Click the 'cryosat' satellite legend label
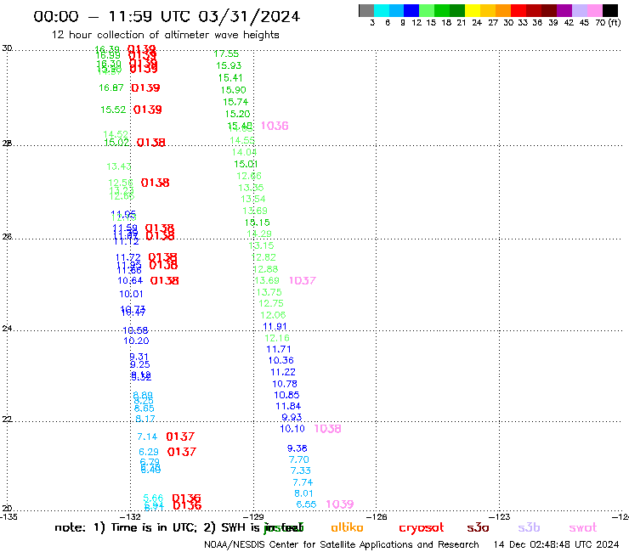This screenshot has width=629, height=552. 422,528
